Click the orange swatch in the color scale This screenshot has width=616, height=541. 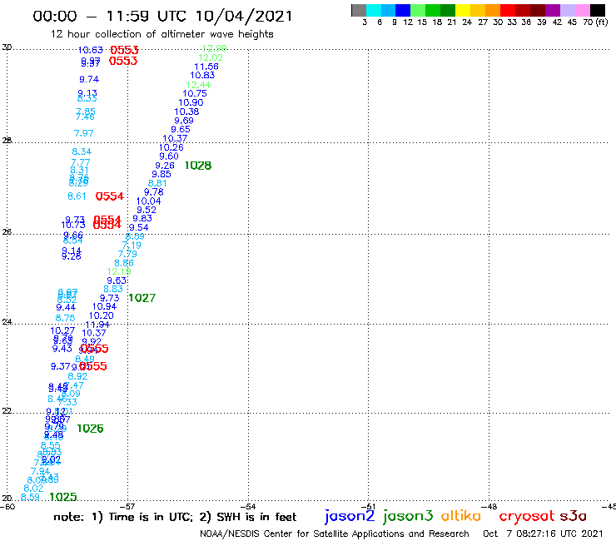[493, 10]
